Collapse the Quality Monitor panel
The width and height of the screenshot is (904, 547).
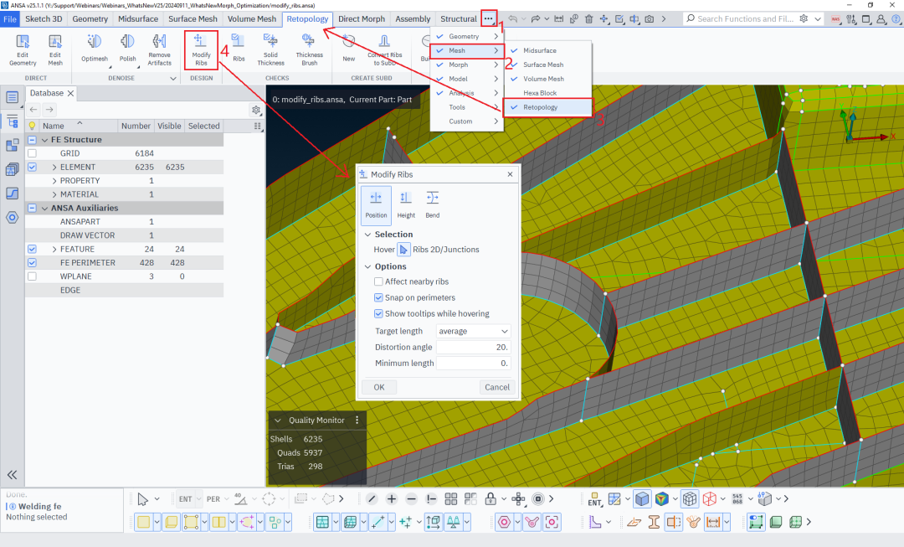[x=277, y=421]
